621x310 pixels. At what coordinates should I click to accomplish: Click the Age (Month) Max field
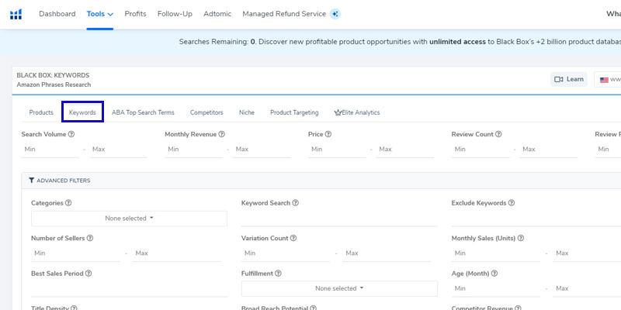(587, 288)
